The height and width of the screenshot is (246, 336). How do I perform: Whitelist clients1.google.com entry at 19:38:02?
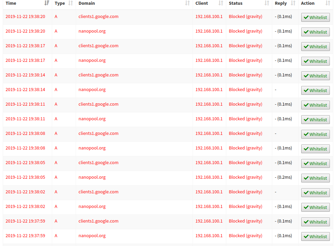coord(315,193)
